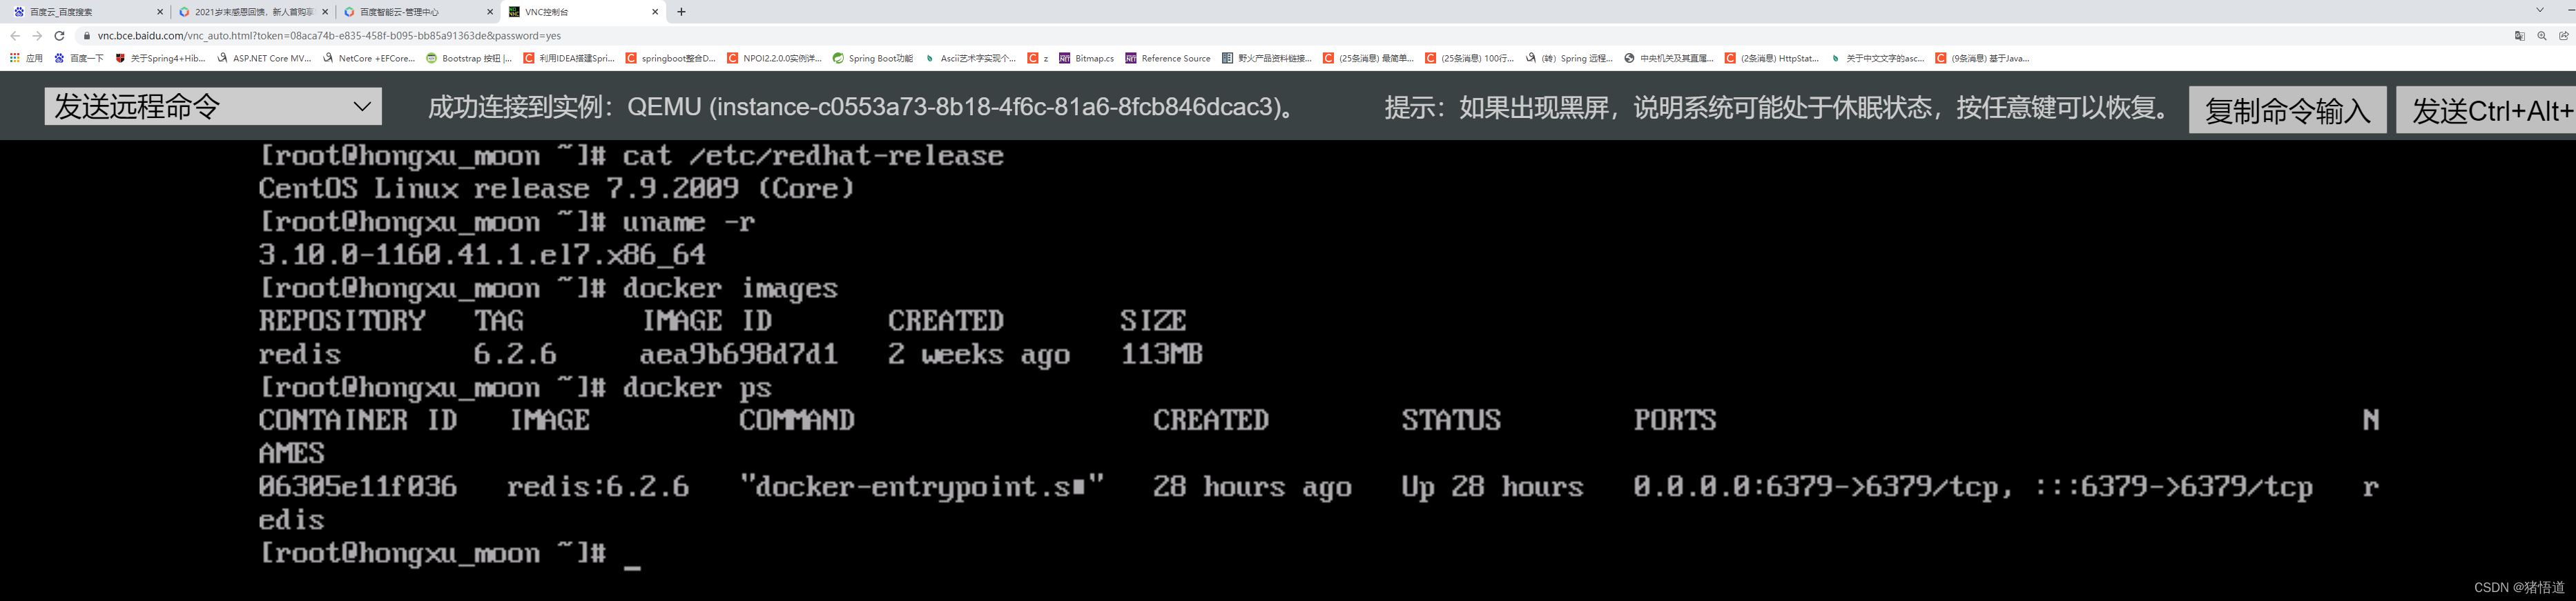
Task: Click the image ID 'aea9b698d7d1'
Action: pyautogui.click(x=738, y=354)
